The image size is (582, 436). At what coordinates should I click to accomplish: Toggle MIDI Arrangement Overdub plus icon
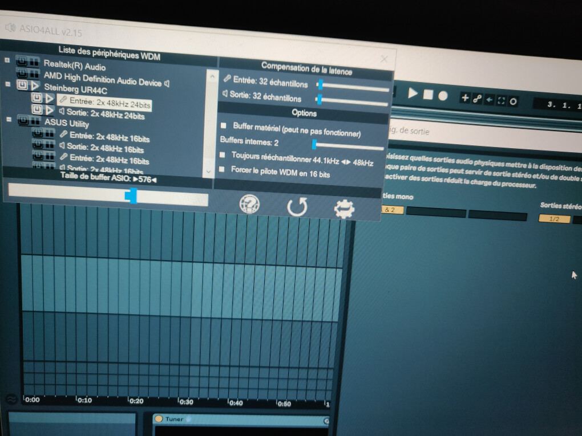coord(464,98)
